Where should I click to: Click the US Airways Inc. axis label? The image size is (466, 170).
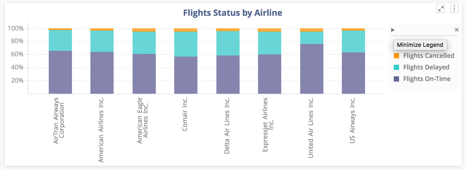pyautogui.click(x=352, y=121)
